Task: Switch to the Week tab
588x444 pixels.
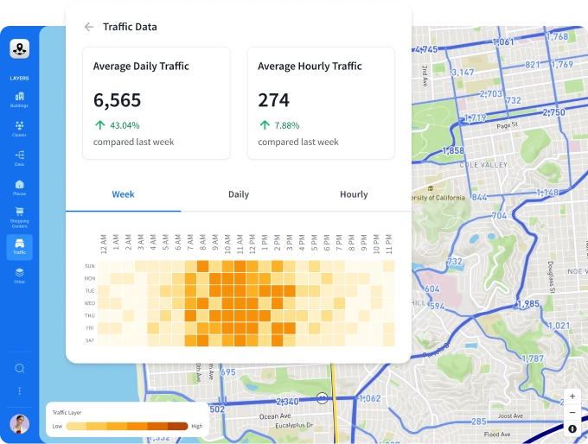Action: (x=123, y=194)
